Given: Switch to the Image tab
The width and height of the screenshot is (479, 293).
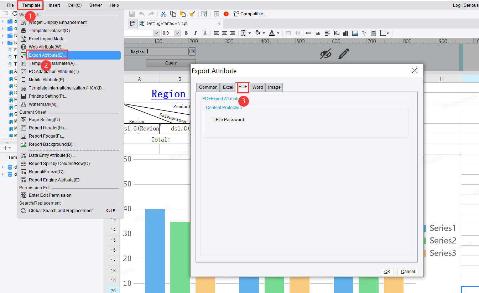Looking at the screenshot, I should tap(274, 87).
